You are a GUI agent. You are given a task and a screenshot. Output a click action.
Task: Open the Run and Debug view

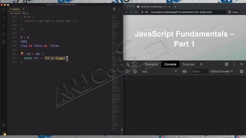(3, 34)
